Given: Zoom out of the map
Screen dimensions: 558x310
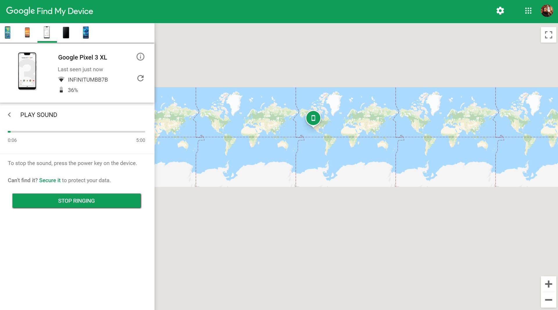Looking at the screenshot, I should pyautogui.click(x=548, y=300).
